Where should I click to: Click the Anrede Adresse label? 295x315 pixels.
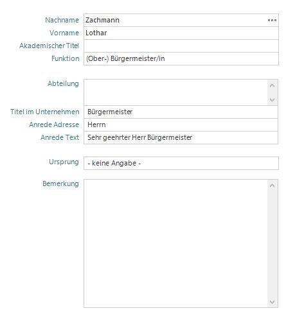tap(54, 124)
